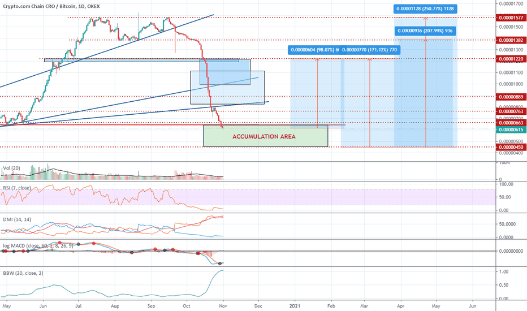Select the 0.00001382 red price label

511,40
